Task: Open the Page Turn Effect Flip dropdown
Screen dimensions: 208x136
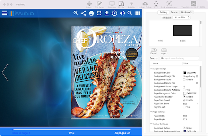Action: 190,104
